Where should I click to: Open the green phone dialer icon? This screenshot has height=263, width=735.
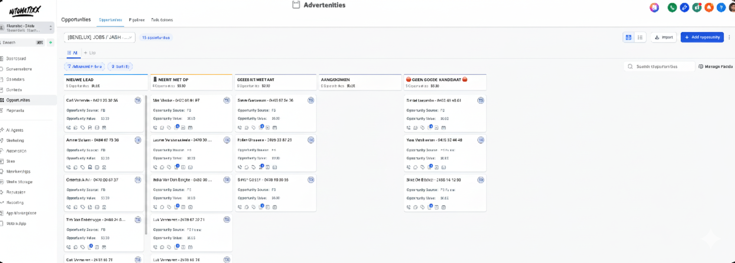point(672,7)
